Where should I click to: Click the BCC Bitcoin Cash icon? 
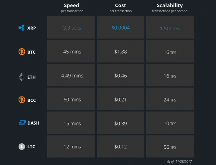point(22,100)
